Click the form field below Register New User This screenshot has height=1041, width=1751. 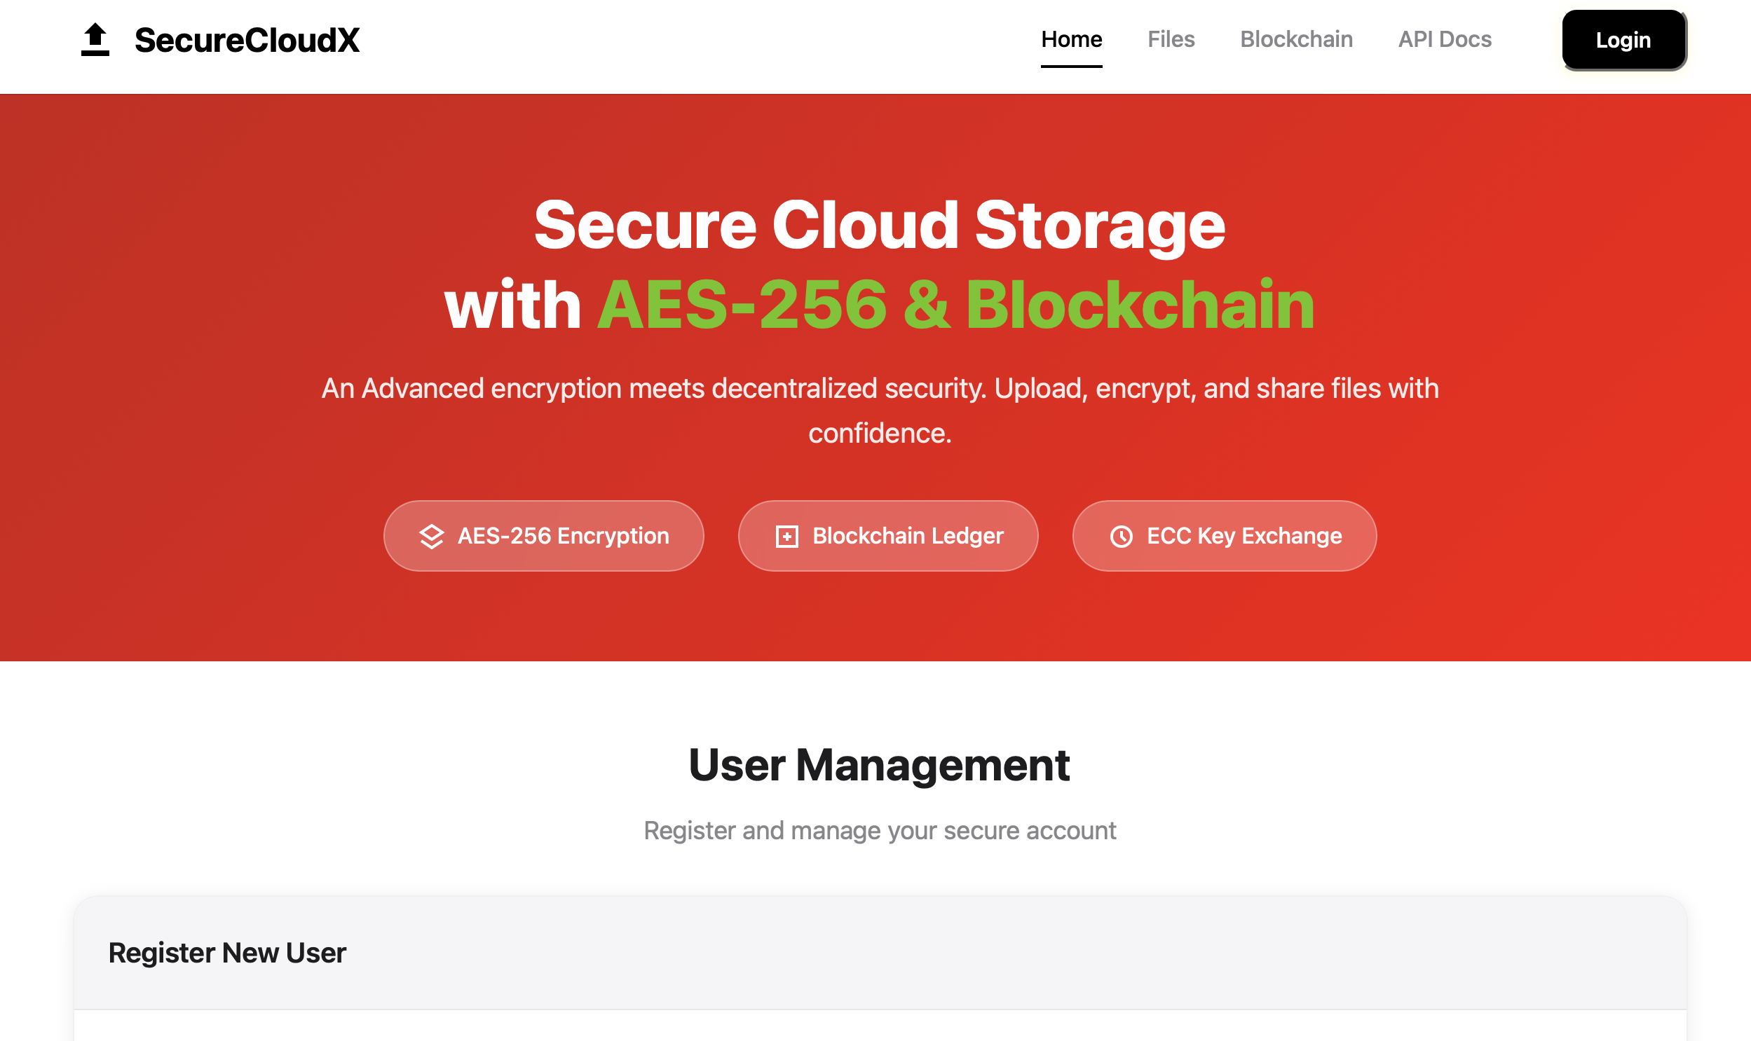879,1031
